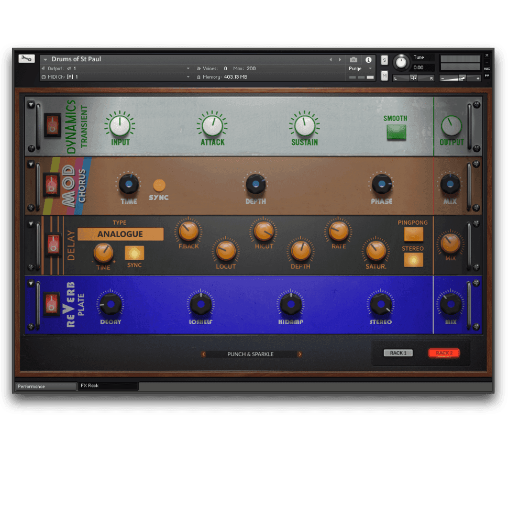Screen dimensions: 508x508
Task: Switch to the FX Rack tab
Action: pos(108,386)
